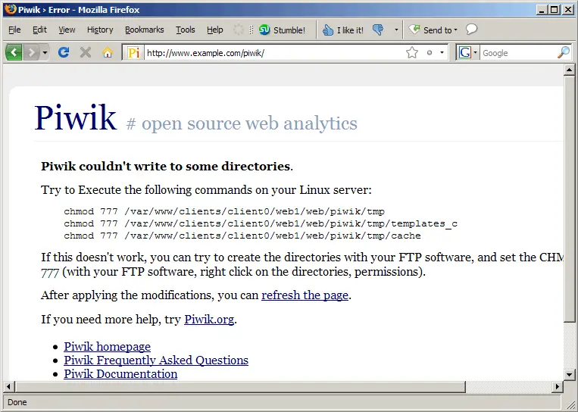Click the horizontal scrollbar left arrow
The height and width of the screenshot is (412, 578).
(9, 386)
